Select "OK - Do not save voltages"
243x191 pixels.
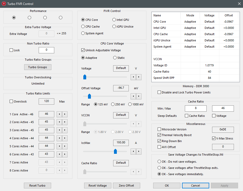click(x=159, y=162)
